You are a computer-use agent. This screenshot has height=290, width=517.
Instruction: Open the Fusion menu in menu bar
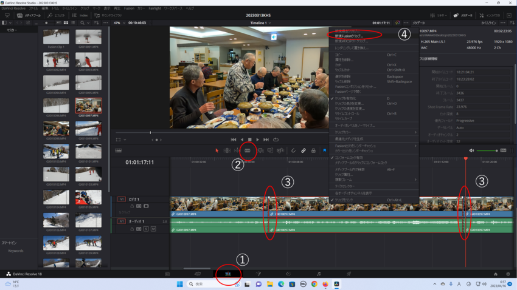129,8
